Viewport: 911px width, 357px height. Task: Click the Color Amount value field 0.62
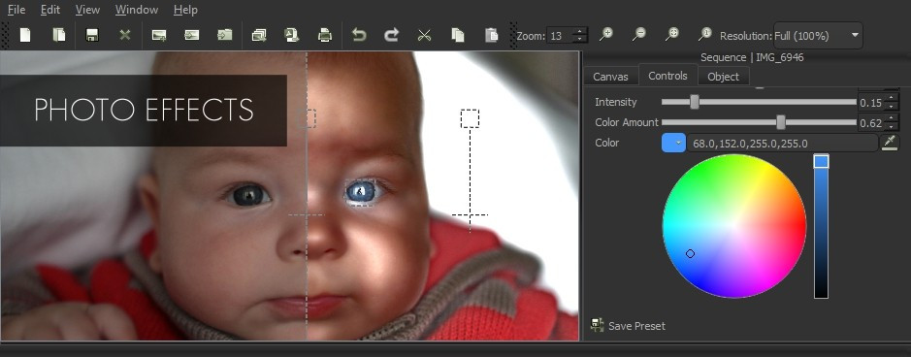tap(870, 123)
